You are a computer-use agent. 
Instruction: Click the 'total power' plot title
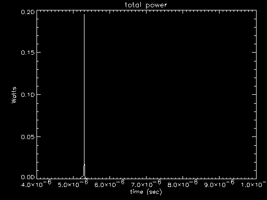[x=146, y=5]
